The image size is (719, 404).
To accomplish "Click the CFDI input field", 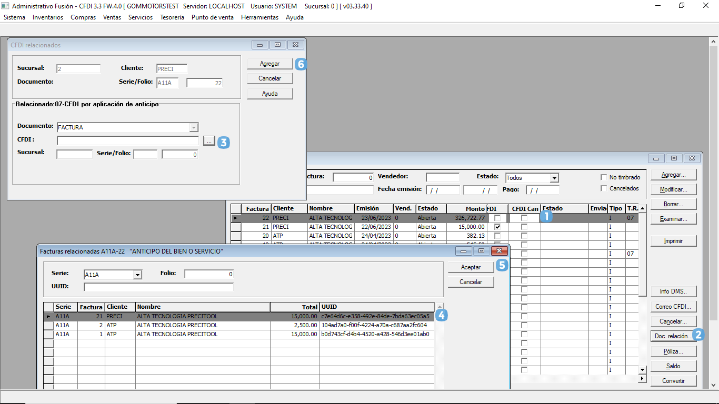I will pos(128,140).
